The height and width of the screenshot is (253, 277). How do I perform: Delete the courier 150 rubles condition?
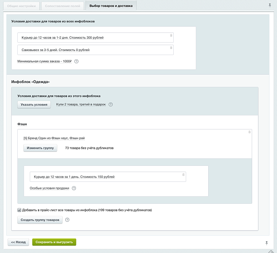[183, 174]
